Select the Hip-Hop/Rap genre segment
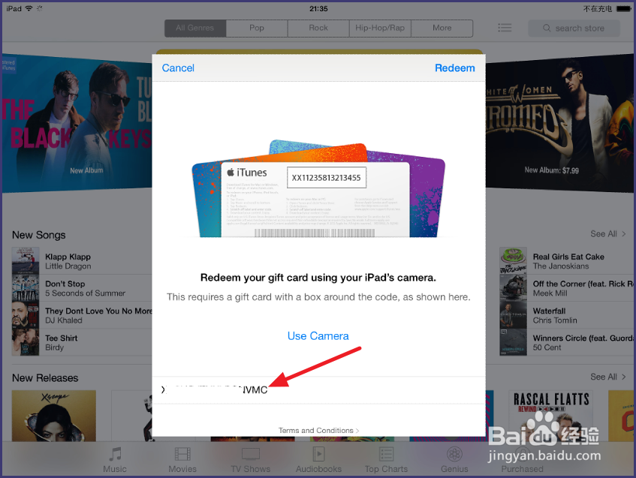This screenshot has width=636, height=478. point(380,28)
